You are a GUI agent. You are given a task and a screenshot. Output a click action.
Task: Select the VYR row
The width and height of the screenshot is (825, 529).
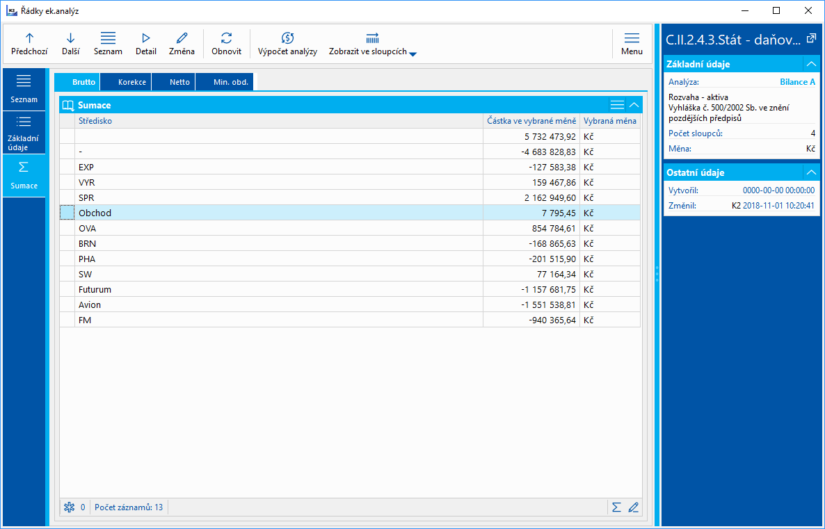click(x=350, y=182)
